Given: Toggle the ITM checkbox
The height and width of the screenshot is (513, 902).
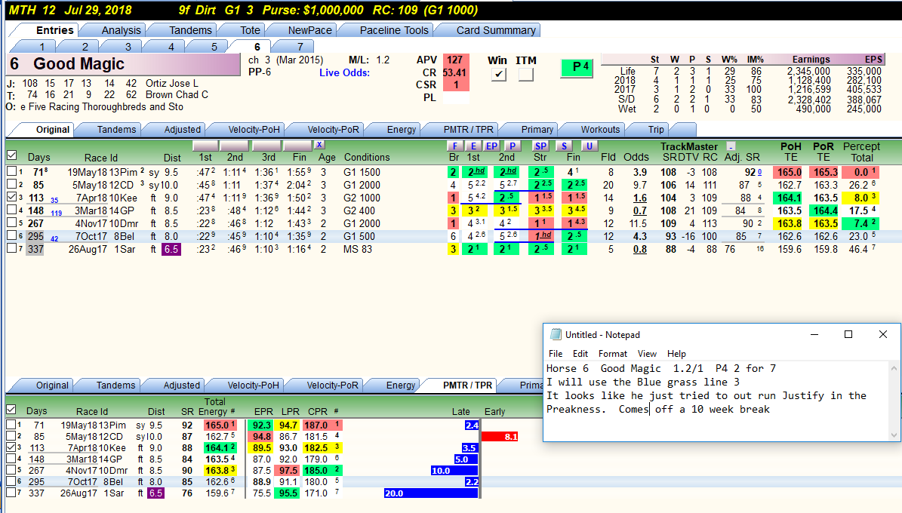Looking at the screenshot, I should coord(526,74).
